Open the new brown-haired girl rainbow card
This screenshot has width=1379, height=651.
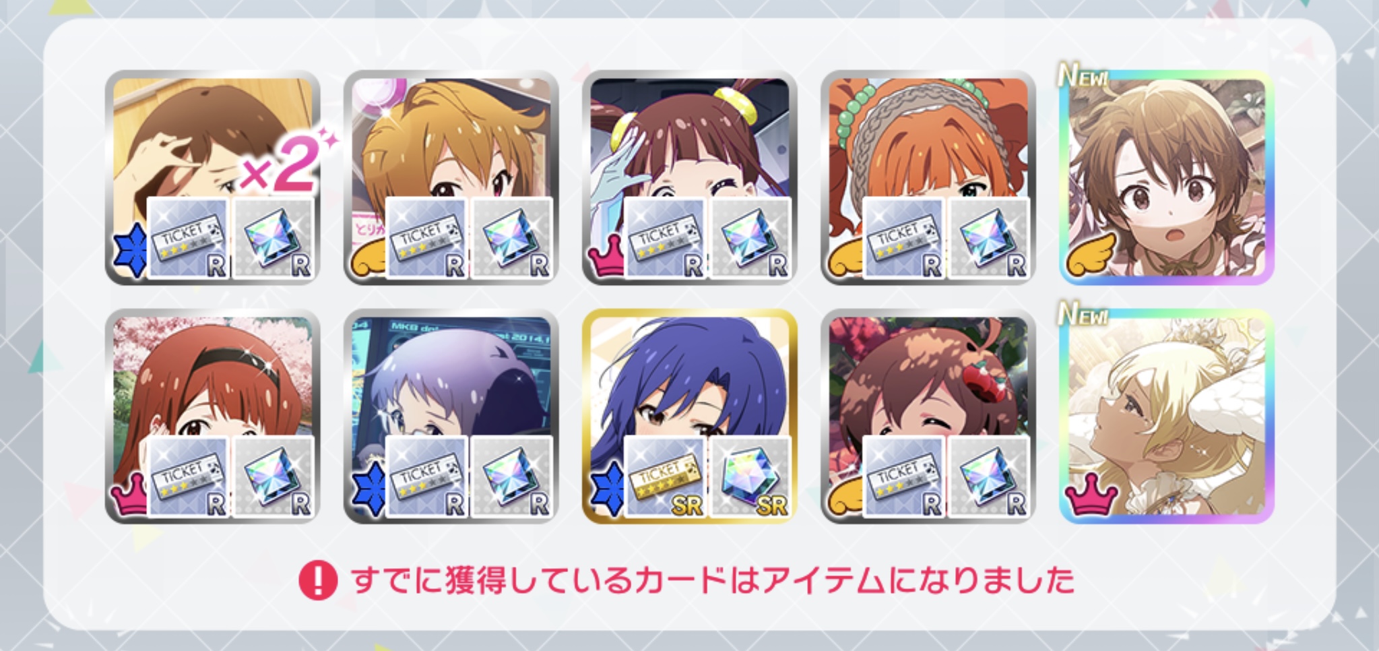click(1167, 177)
